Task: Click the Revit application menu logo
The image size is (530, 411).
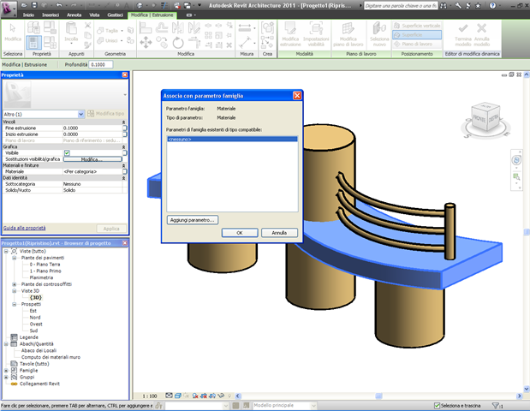Action: pos(9,7)
